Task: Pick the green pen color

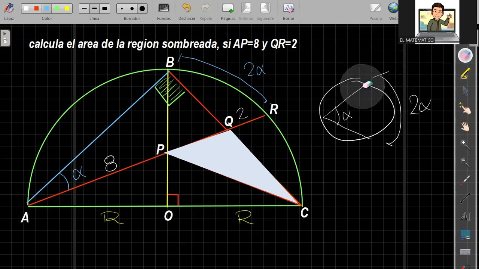Action: point(57,9)
